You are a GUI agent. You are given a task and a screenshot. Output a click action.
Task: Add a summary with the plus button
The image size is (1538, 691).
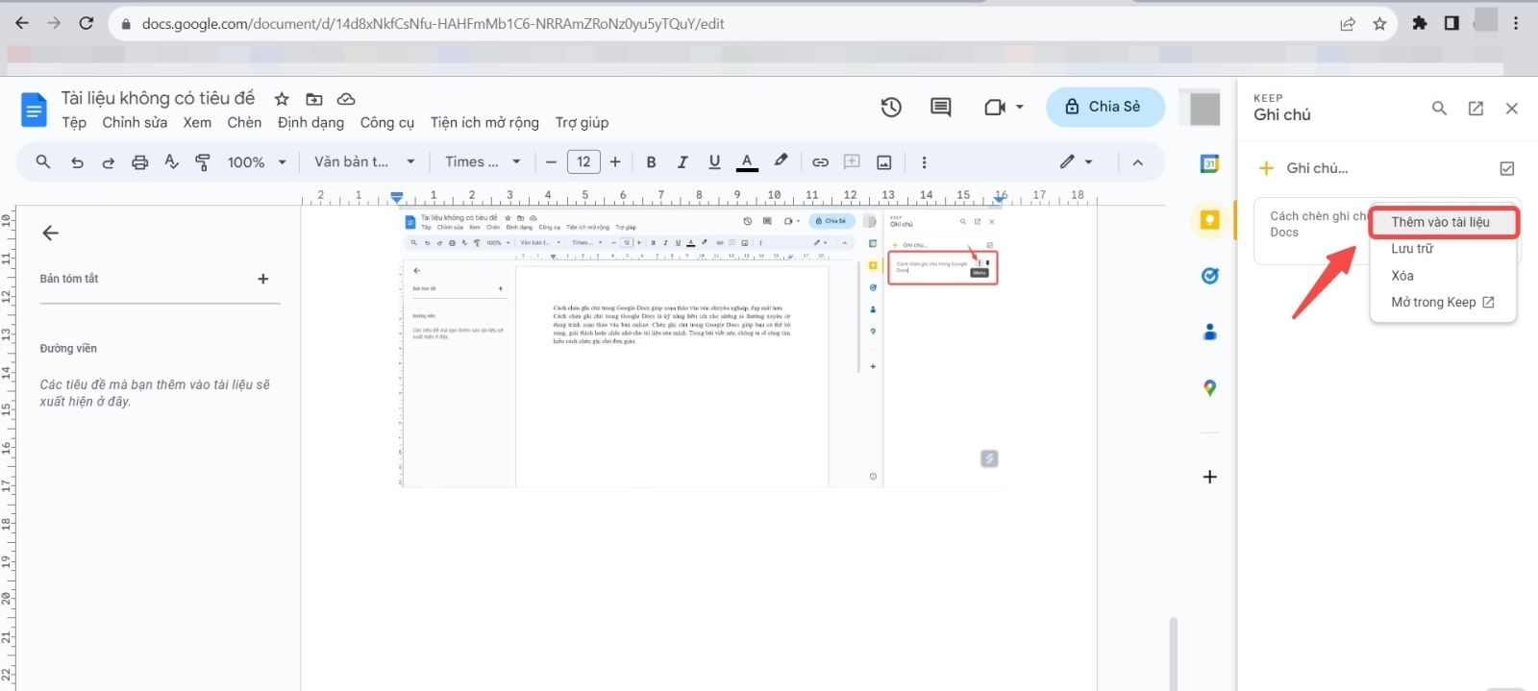tap(262, 279)
